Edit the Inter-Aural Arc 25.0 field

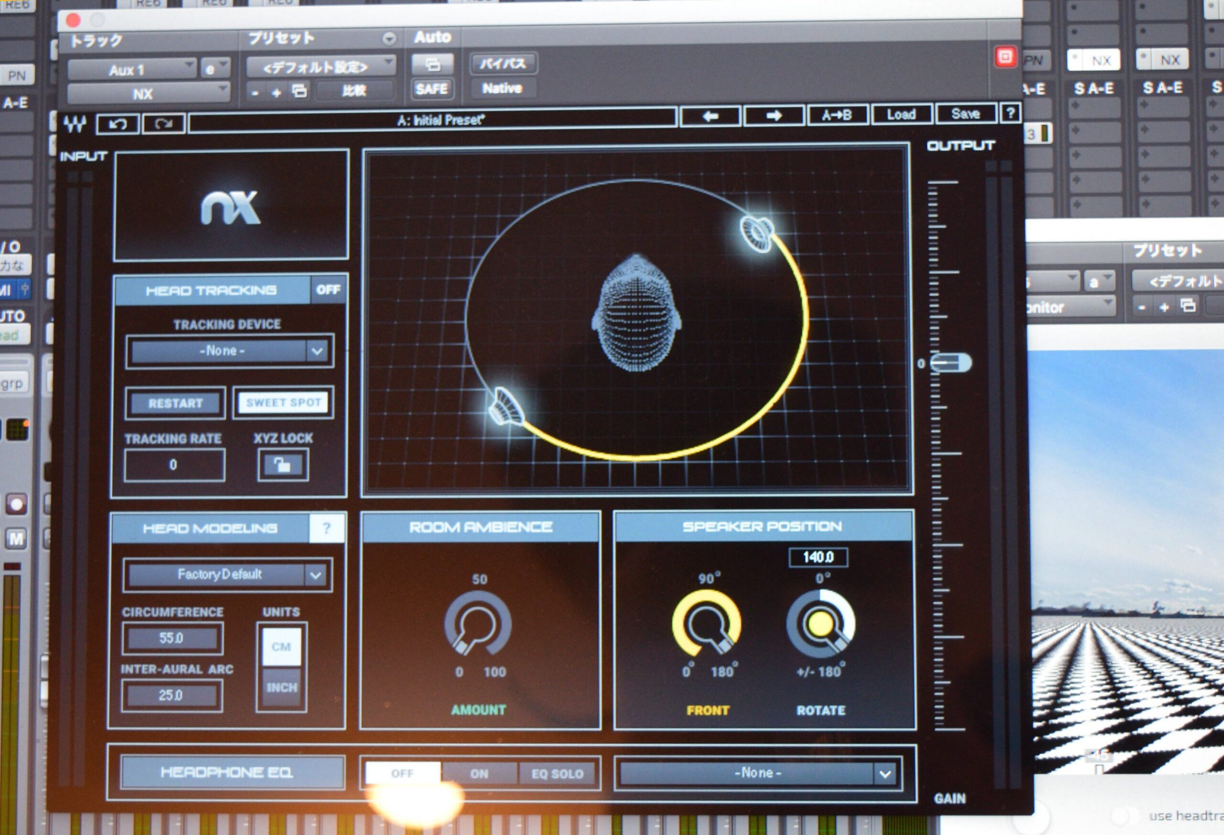click(172, 696)
